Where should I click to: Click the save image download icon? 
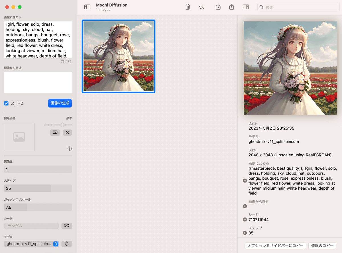coord(218,7)
